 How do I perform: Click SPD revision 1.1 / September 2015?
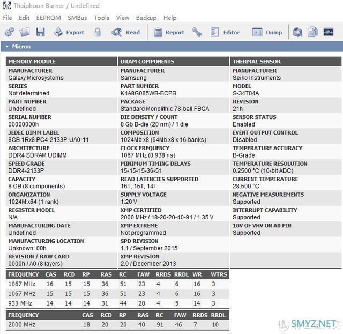point(149,248)
